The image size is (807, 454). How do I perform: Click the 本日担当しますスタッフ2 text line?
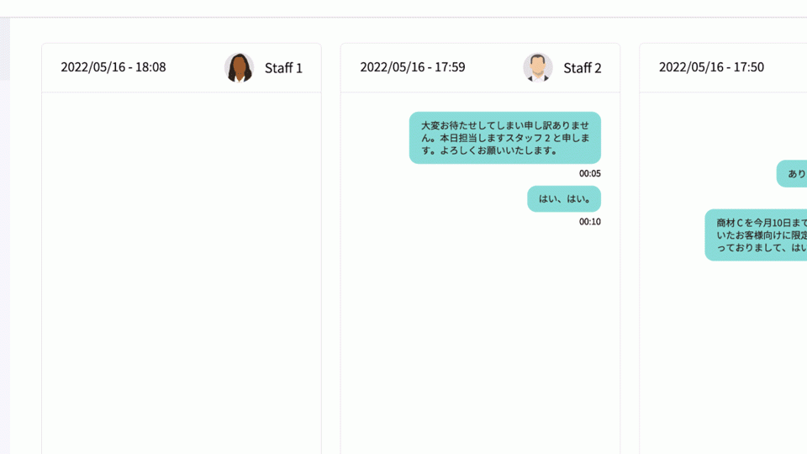click(506, 138)
